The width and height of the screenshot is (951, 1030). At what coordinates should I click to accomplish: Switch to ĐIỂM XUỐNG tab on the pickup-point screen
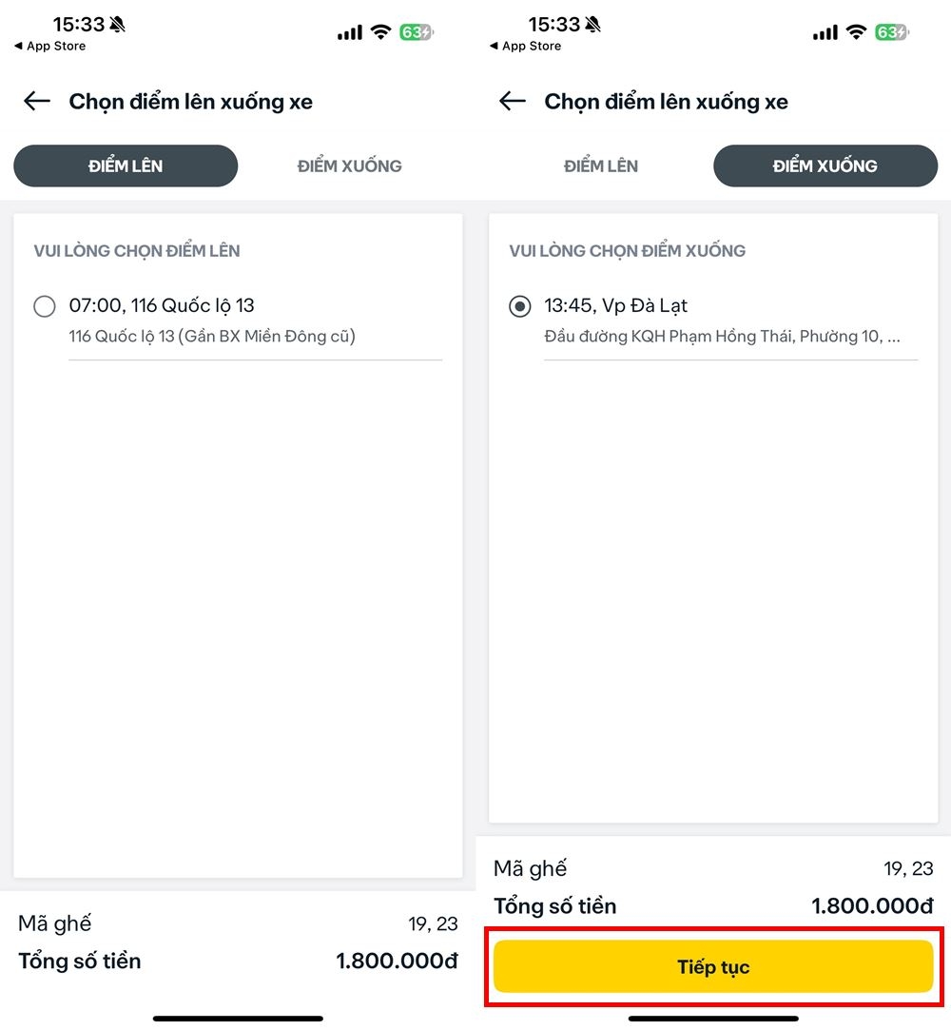(x=349, y=165)
